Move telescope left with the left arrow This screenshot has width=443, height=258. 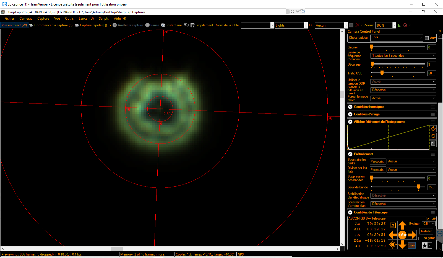click(393, 235)
